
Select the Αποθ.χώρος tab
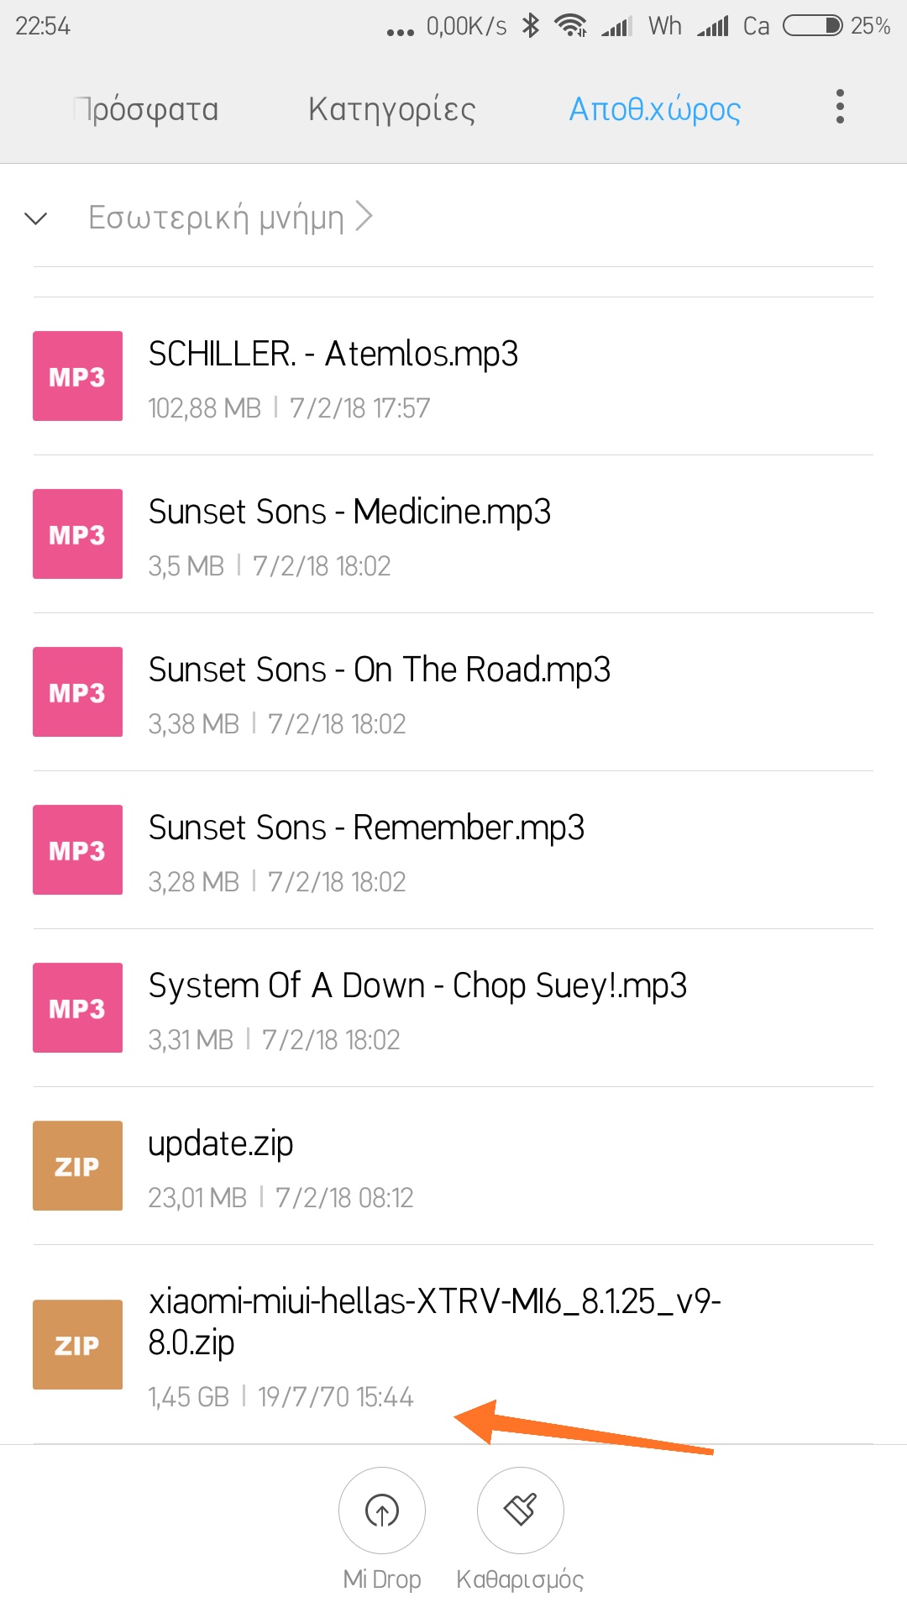click(x=655, y=109)
